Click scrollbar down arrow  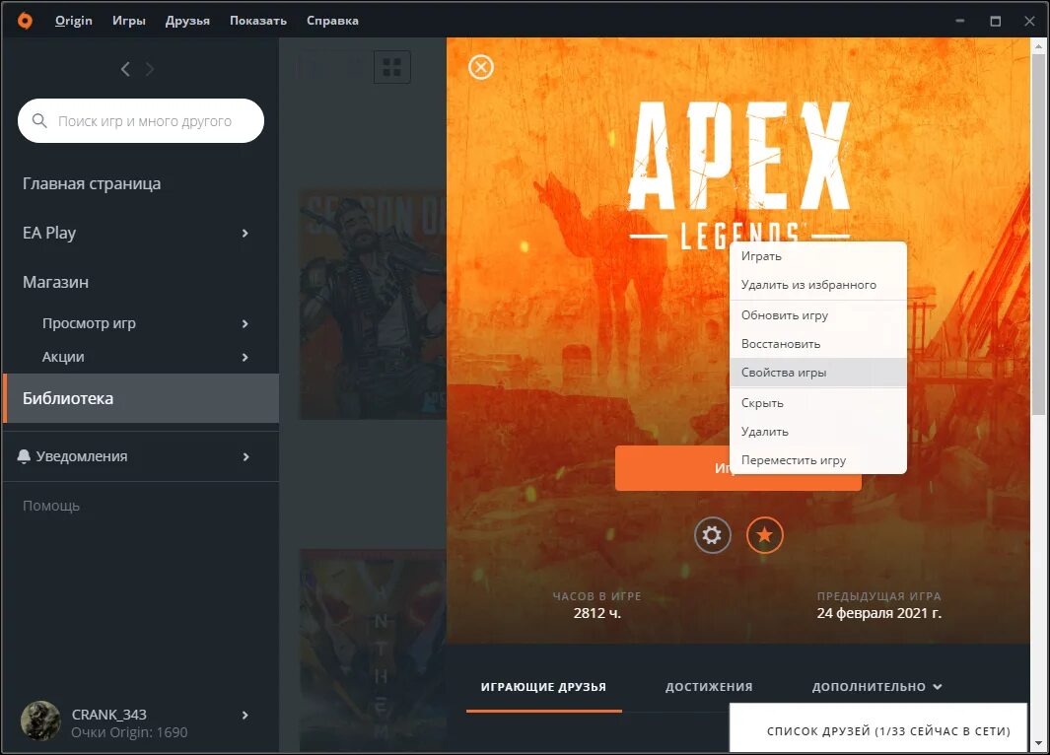click(x=1038, y=743)
